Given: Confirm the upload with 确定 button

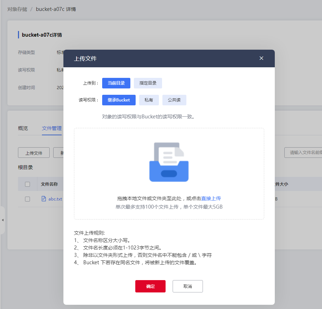Looking at the screenshot, I should [x=150, y=286].
